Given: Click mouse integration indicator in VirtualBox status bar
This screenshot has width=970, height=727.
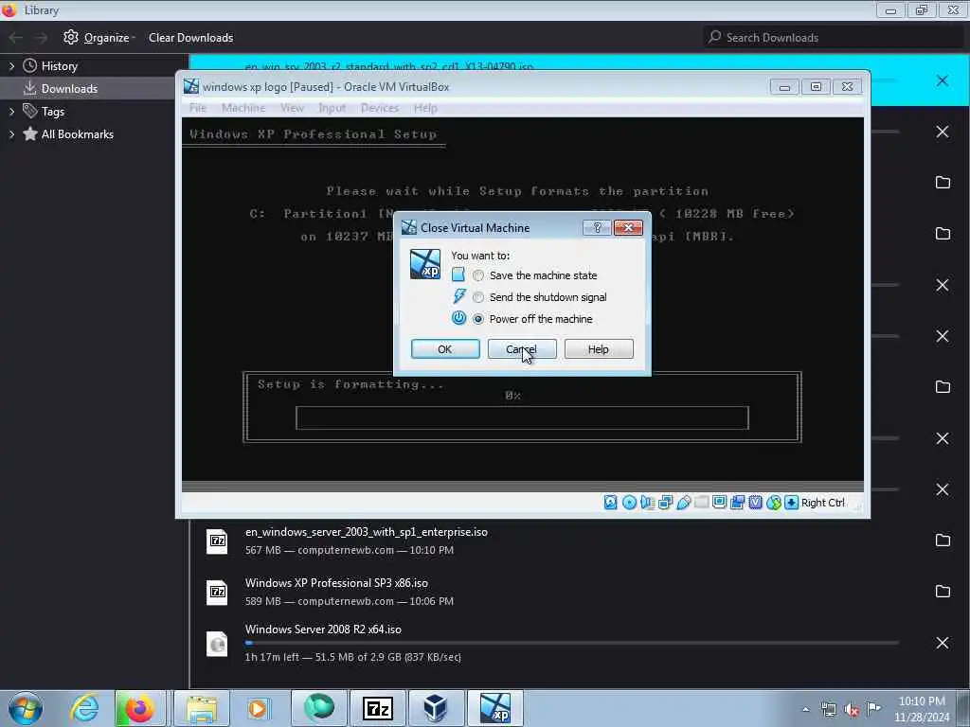Looking at the screenshot, I should (773, 503).
